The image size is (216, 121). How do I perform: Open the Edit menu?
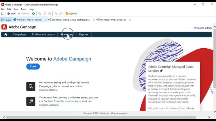coord(9,9)
